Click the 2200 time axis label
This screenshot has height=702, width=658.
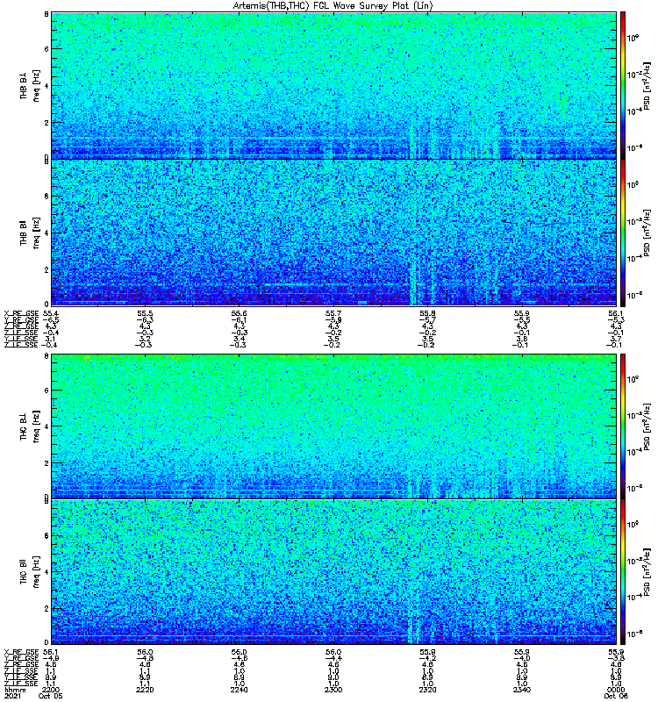click(x=50, y=690)
